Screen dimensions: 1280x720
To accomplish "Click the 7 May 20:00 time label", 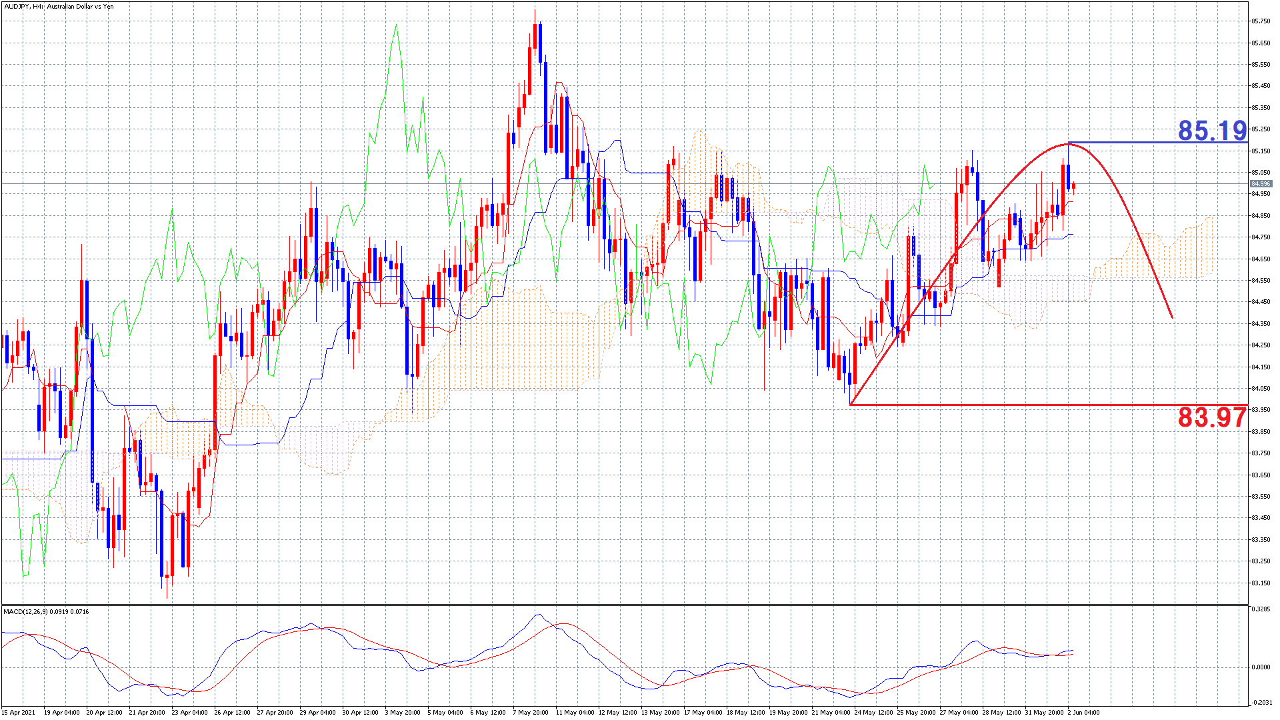I will point(531,712).
